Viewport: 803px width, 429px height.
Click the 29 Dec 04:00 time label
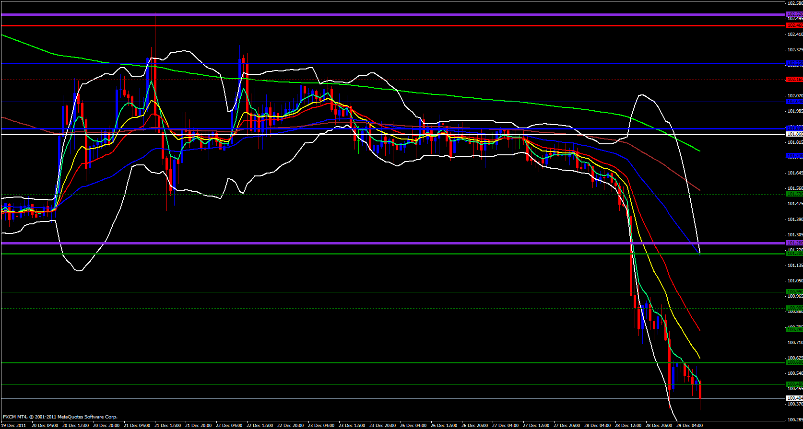689,426
